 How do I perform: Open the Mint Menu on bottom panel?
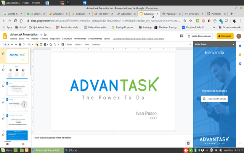pyautogui.click(x=6, y=150)
